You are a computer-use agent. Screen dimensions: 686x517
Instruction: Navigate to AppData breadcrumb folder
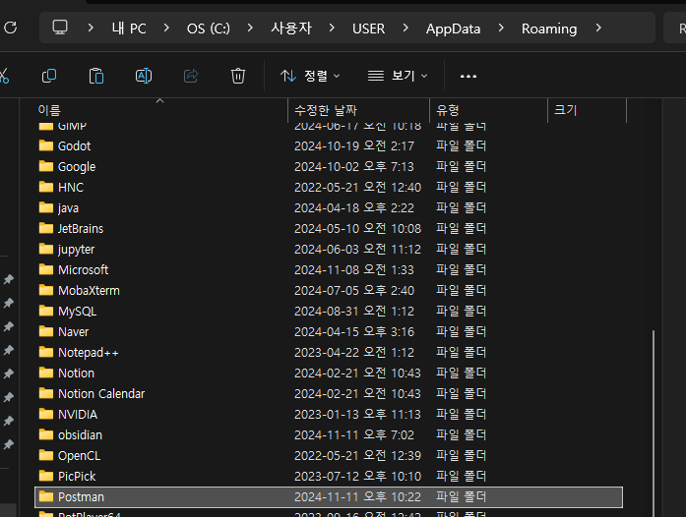pyautogui.click(x=454, y=29)
